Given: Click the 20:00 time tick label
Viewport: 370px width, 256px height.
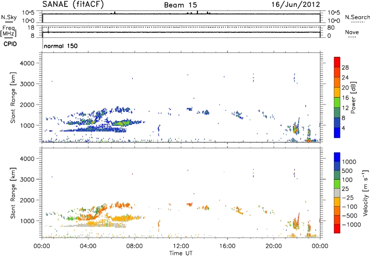Looking at the screenshot, I should pos(273,246).
